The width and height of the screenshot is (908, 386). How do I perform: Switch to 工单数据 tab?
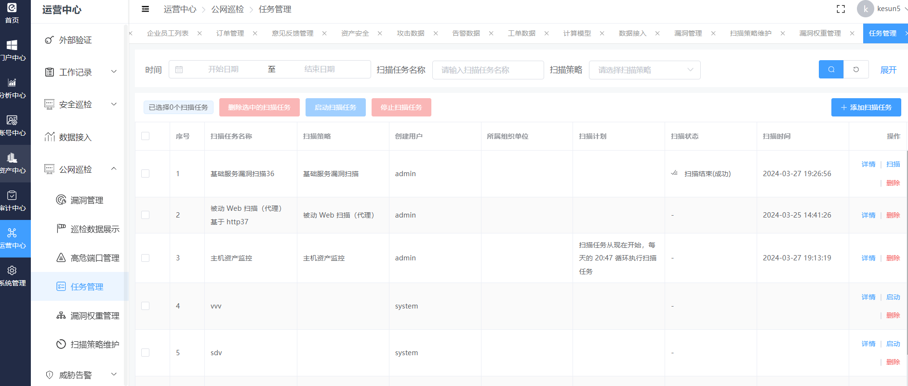pos(521,33)
